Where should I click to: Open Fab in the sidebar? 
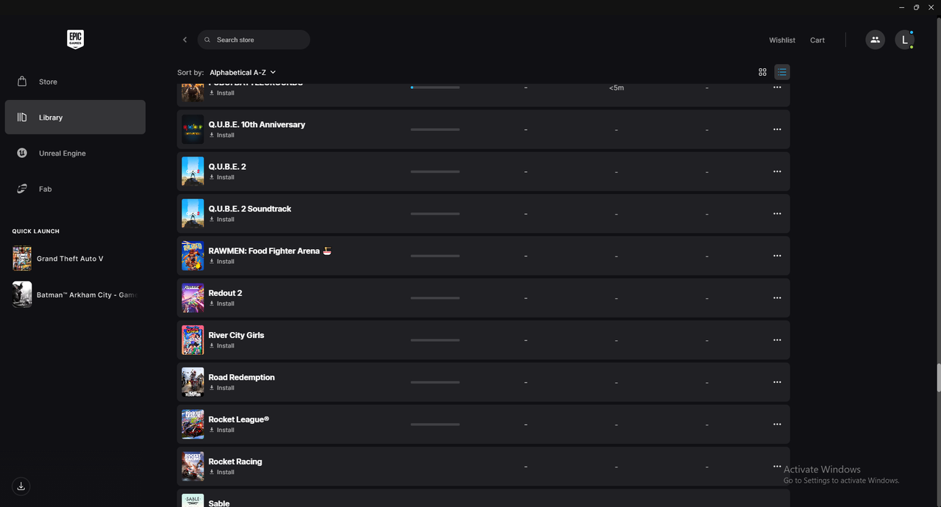click(75, 189)
